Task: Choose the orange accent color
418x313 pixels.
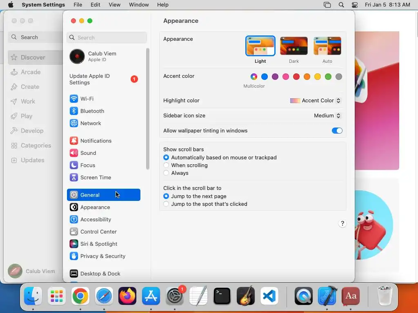Action: [307, 77]
